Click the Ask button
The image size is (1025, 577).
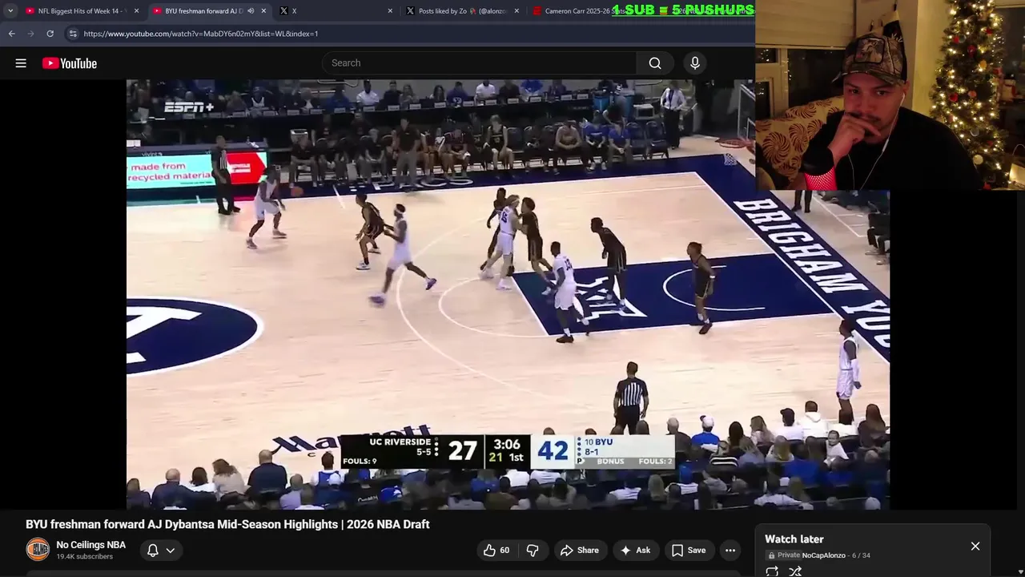[x=634, y=550]
